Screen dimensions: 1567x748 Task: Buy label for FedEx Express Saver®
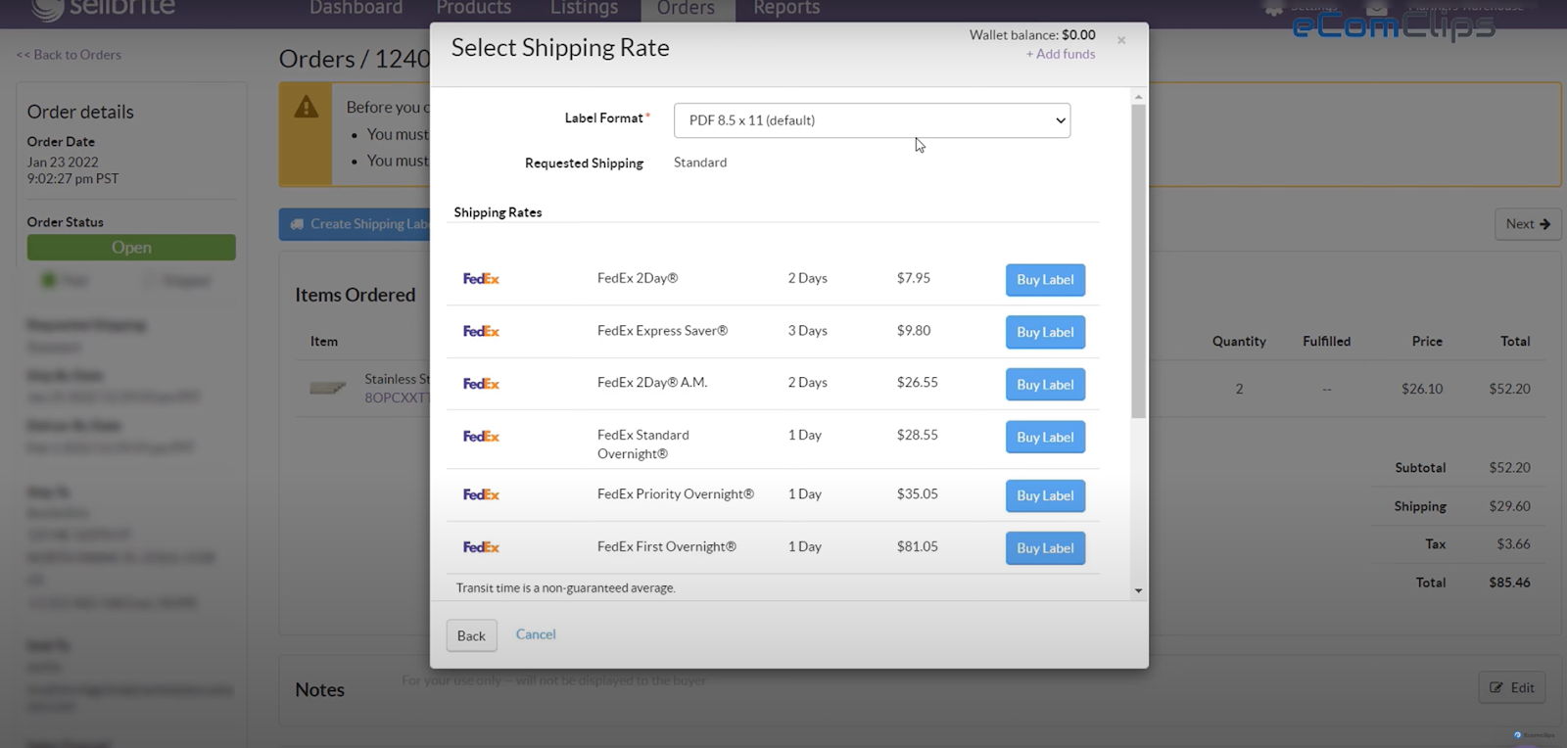pos(1045,332)
